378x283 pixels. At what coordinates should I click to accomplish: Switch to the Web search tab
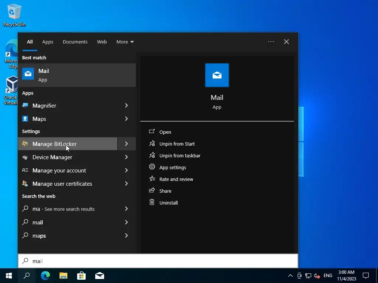coord(102,42)
